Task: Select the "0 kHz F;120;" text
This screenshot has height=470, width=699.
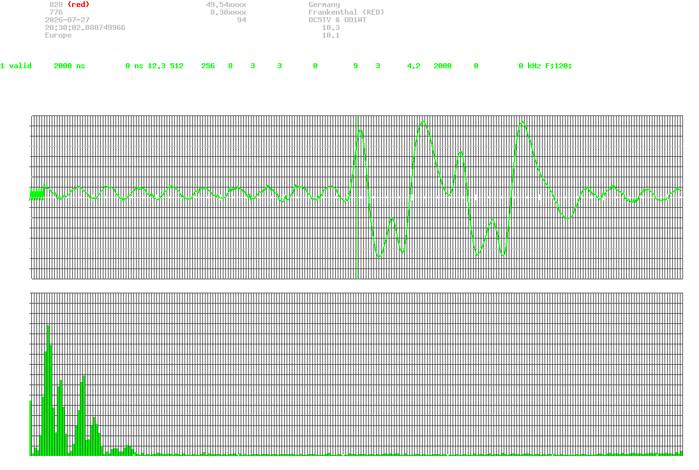Action: pyautogui.click(x=545, y=66)
